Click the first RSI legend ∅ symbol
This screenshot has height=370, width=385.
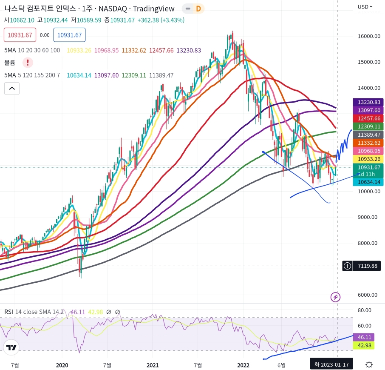pos(108,312)
